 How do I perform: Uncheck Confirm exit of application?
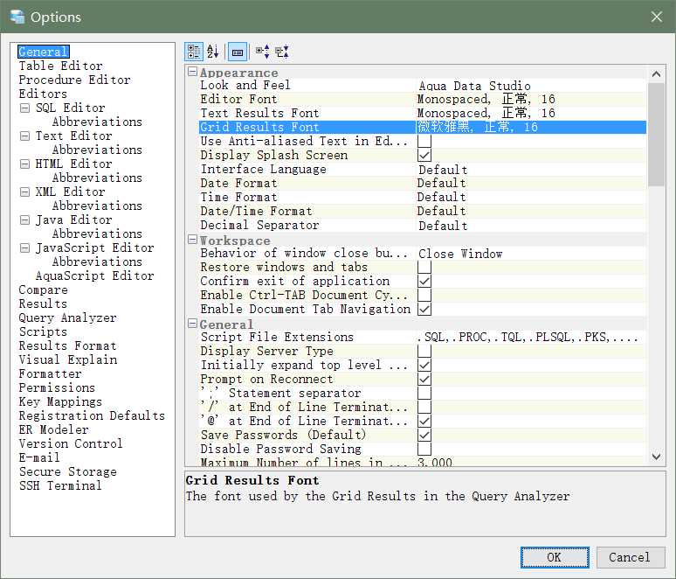424,281
